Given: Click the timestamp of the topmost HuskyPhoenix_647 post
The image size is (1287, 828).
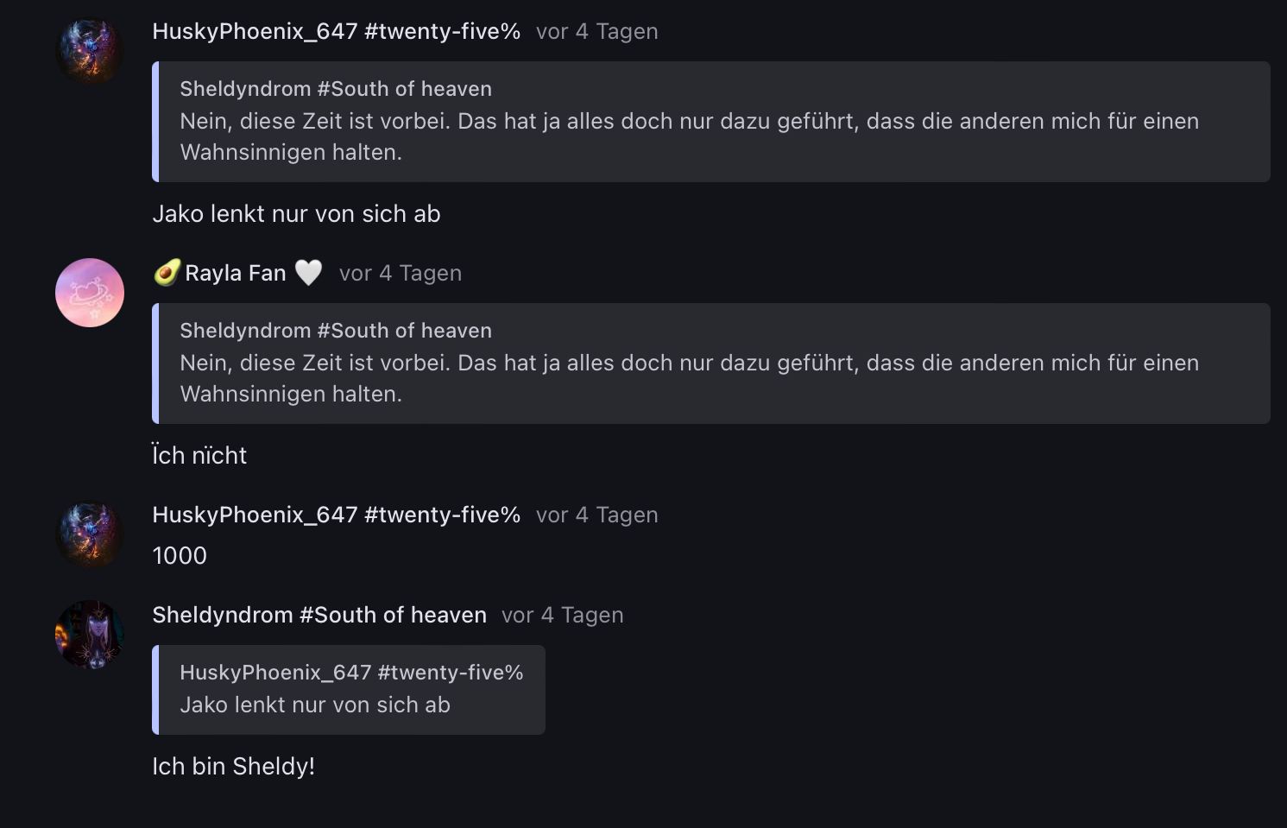Looking at the screenshot, I should (x=596, y=31).
